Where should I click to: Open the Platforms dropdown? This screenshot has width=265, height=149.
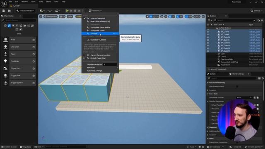[95, 11]
